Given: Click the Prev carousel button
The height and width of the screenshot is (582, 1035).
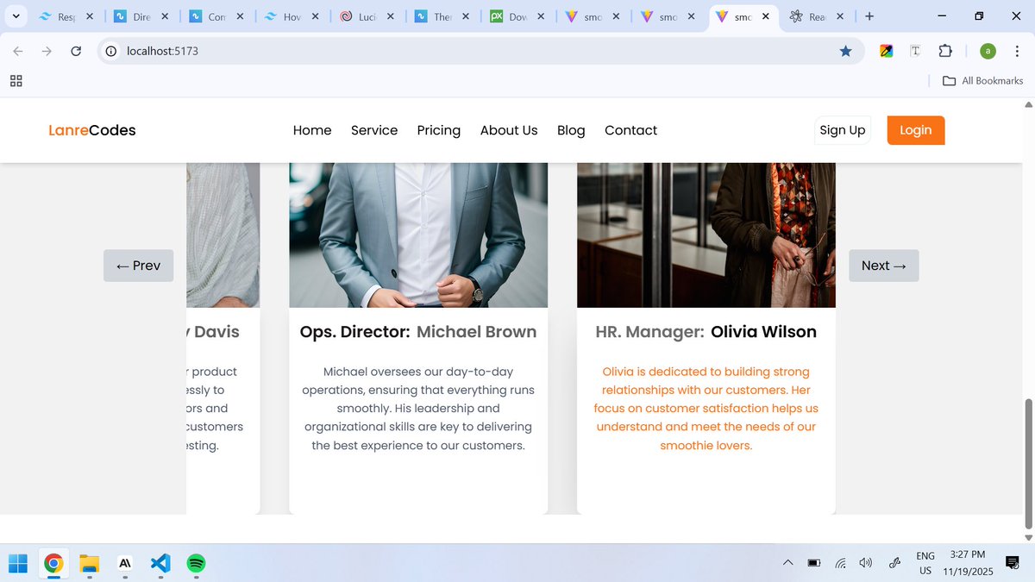Looking at the screenshot, I should coord(138,266).
